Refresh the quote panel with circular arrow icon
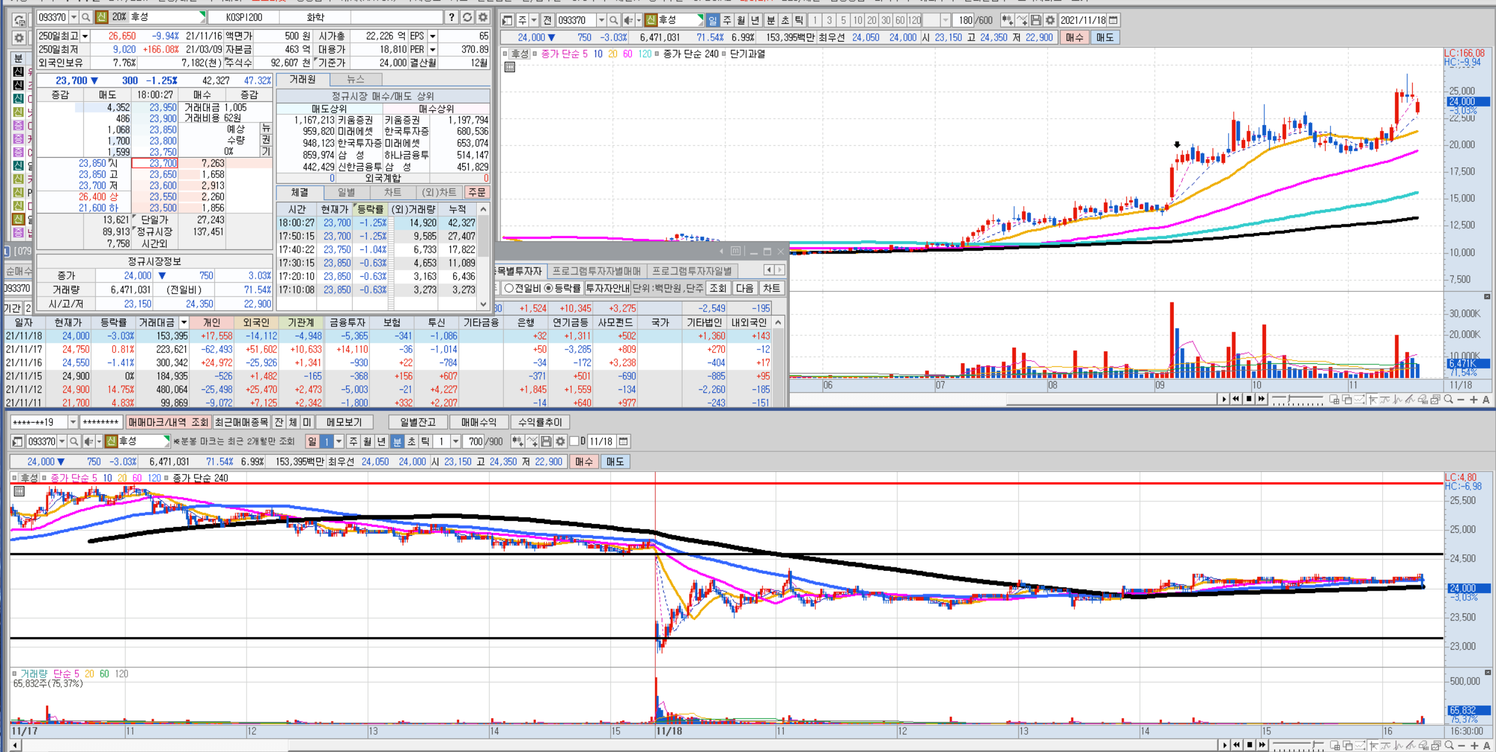Screen dimensions: 1496x752 coord(467,17)
